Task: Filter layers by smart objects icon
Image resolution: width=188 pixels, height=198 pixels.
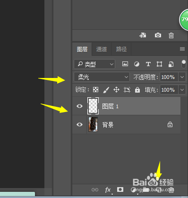Action: [x=171, y=64]
